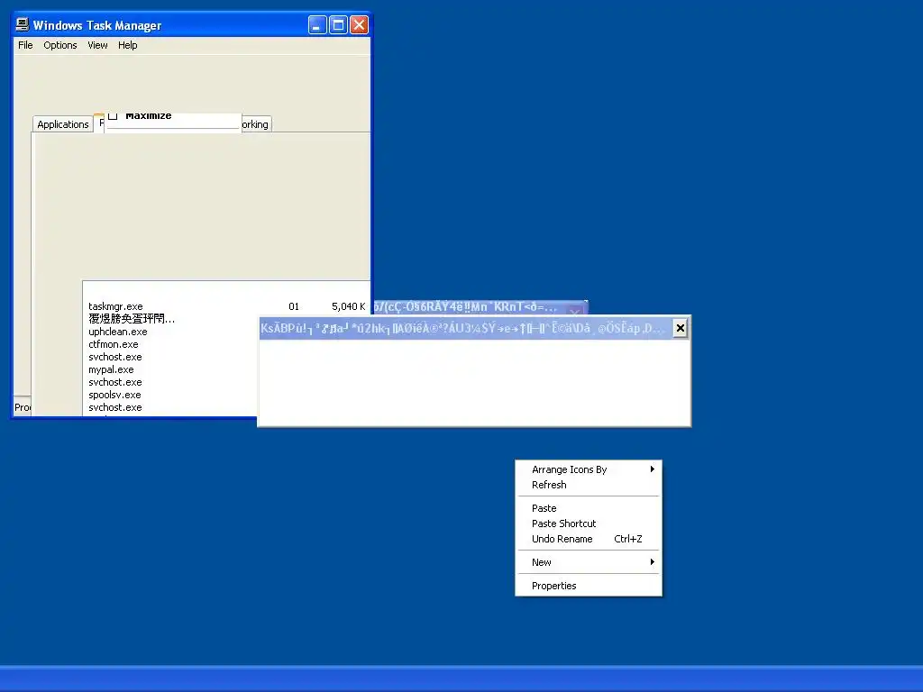The height and width of the screenshot is (692, 923).
Task: Switch to the Applications tab
Action: click(x=63, y=124)
